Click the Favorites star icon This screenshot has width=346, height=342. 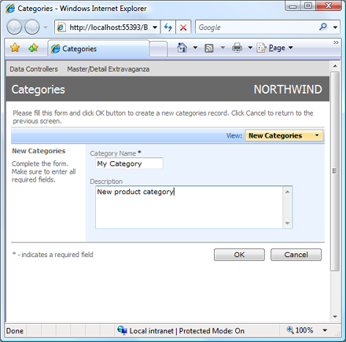point(15,48)
